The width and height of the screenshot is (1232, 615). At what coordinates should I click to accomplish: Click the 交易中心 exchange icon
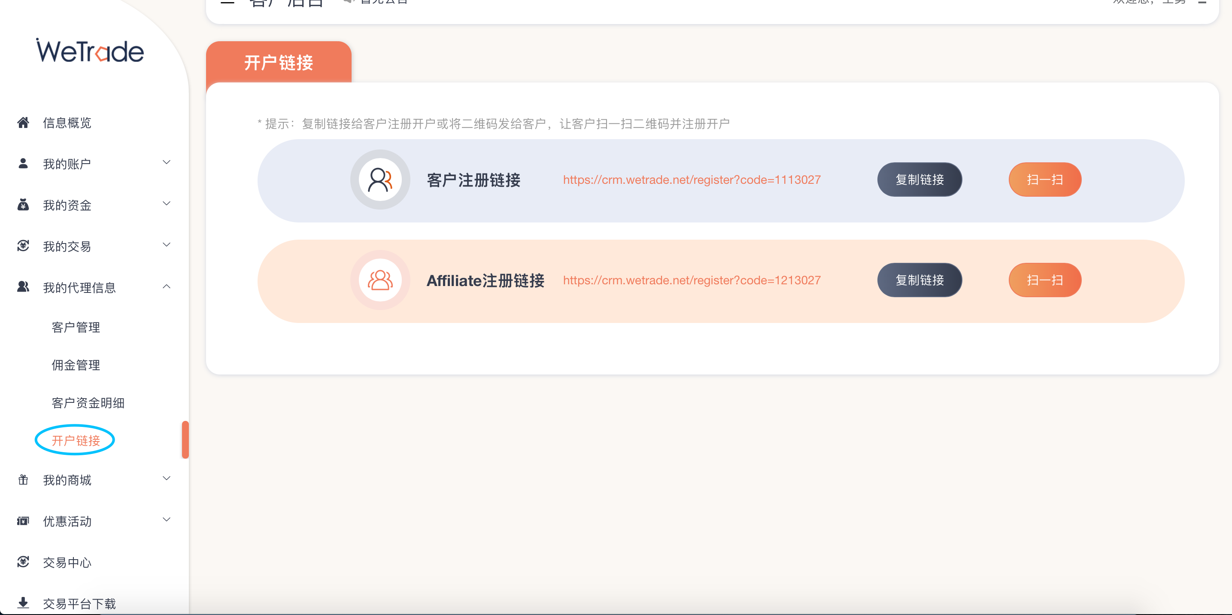coord(23,562)
